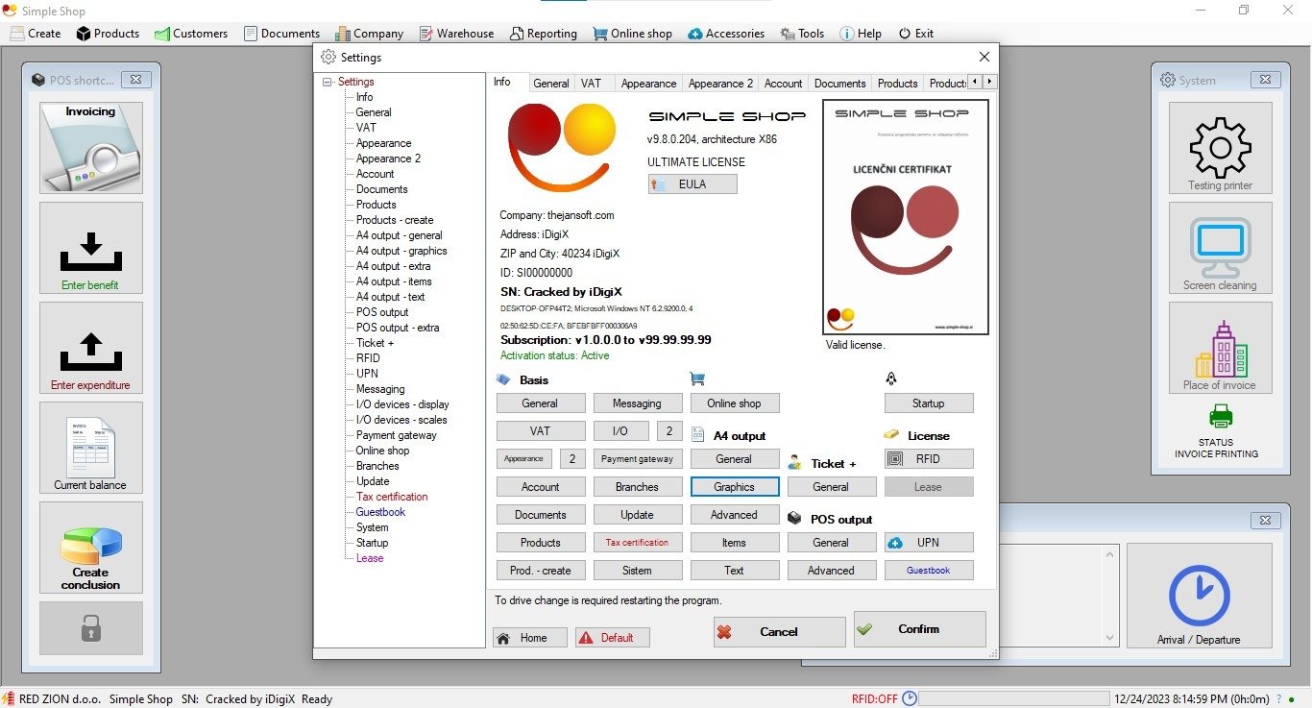Open the Create menu
The image size is (1312, 708).
coord(36,33)
